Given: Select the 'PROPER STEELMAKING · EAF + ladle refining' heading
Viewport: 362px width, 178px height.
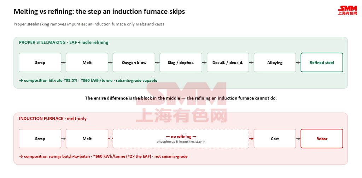Looking at the screenshot, I should coord(64,42).
